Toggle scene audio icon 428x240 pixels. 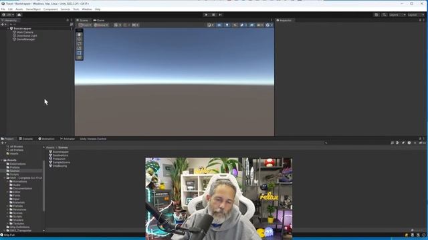(235, 25)
